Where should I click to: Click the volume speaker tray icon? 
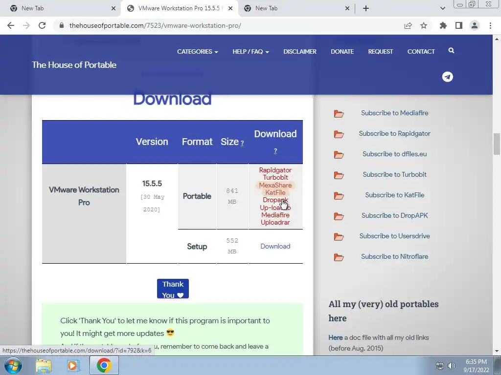pos(452,365)
